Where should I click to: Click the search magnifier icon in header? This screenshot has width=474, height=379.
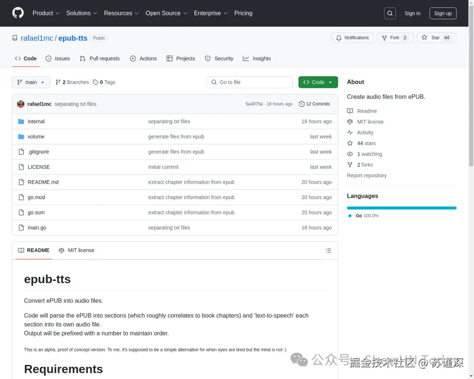tap(390, 13)
